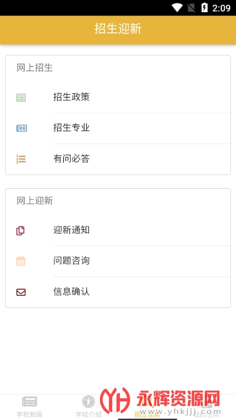Tap the blue newspaper icon beside 招生专业
This screenshot has height=420, width=236.
click(x=22, y=128)
